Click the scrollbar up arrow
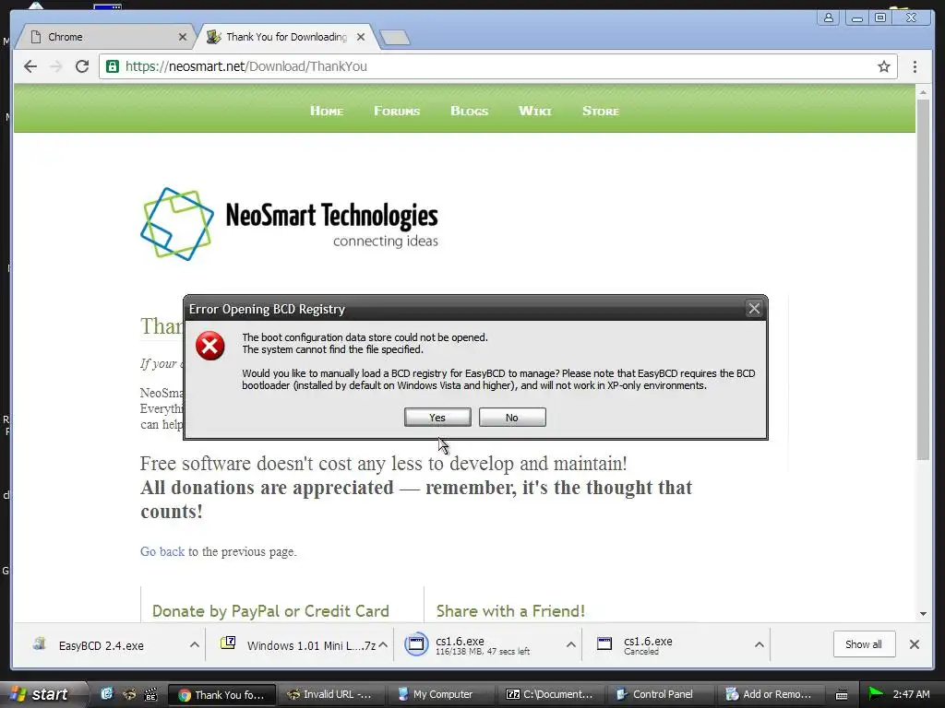The height and width of the screenshot is (708, 945). 923,93
